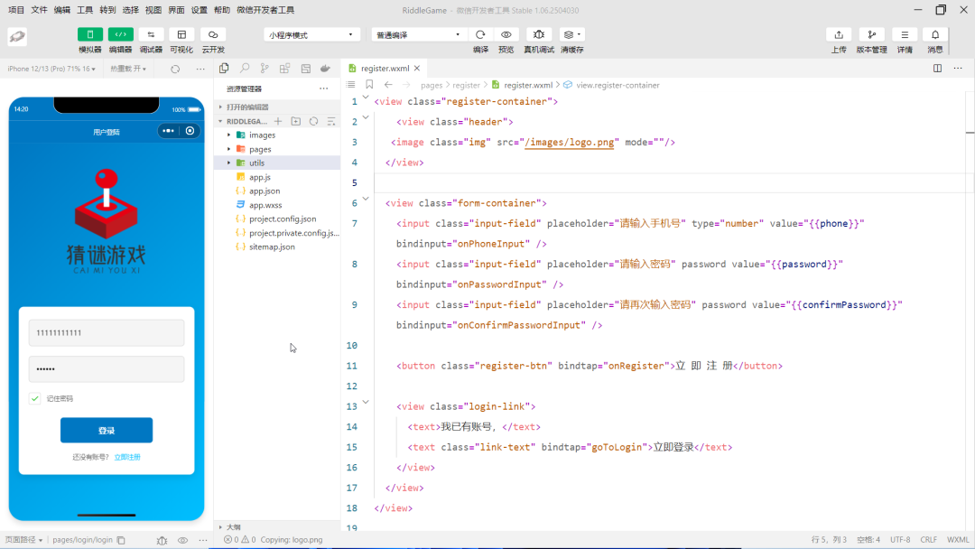The height and width of the screenshot is (549, 975).
Task: Refresh the file explorer tree
Action: (x=313, y=121)
